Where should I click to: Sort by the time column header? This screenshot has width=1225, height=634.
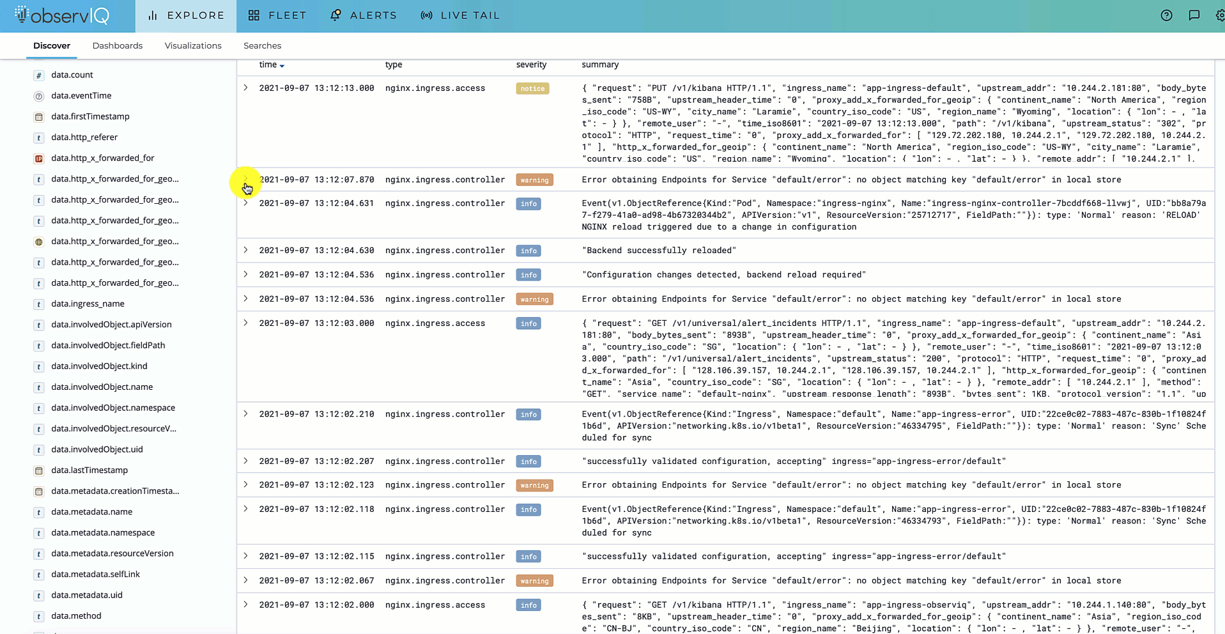[272, 65]
